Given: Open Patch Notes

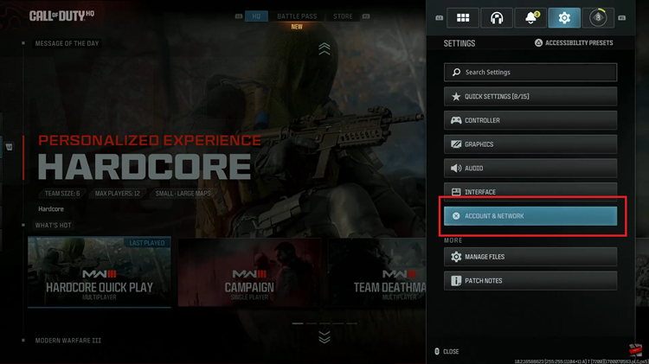Looking at the screenshot, I should point(530,281).
